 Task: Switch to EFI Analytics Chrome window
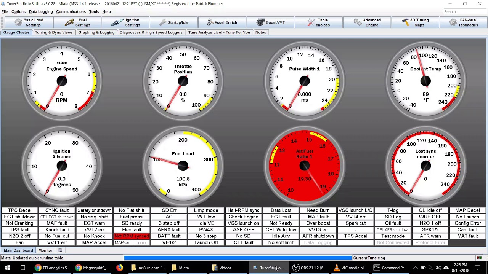[x=52, y=268]
